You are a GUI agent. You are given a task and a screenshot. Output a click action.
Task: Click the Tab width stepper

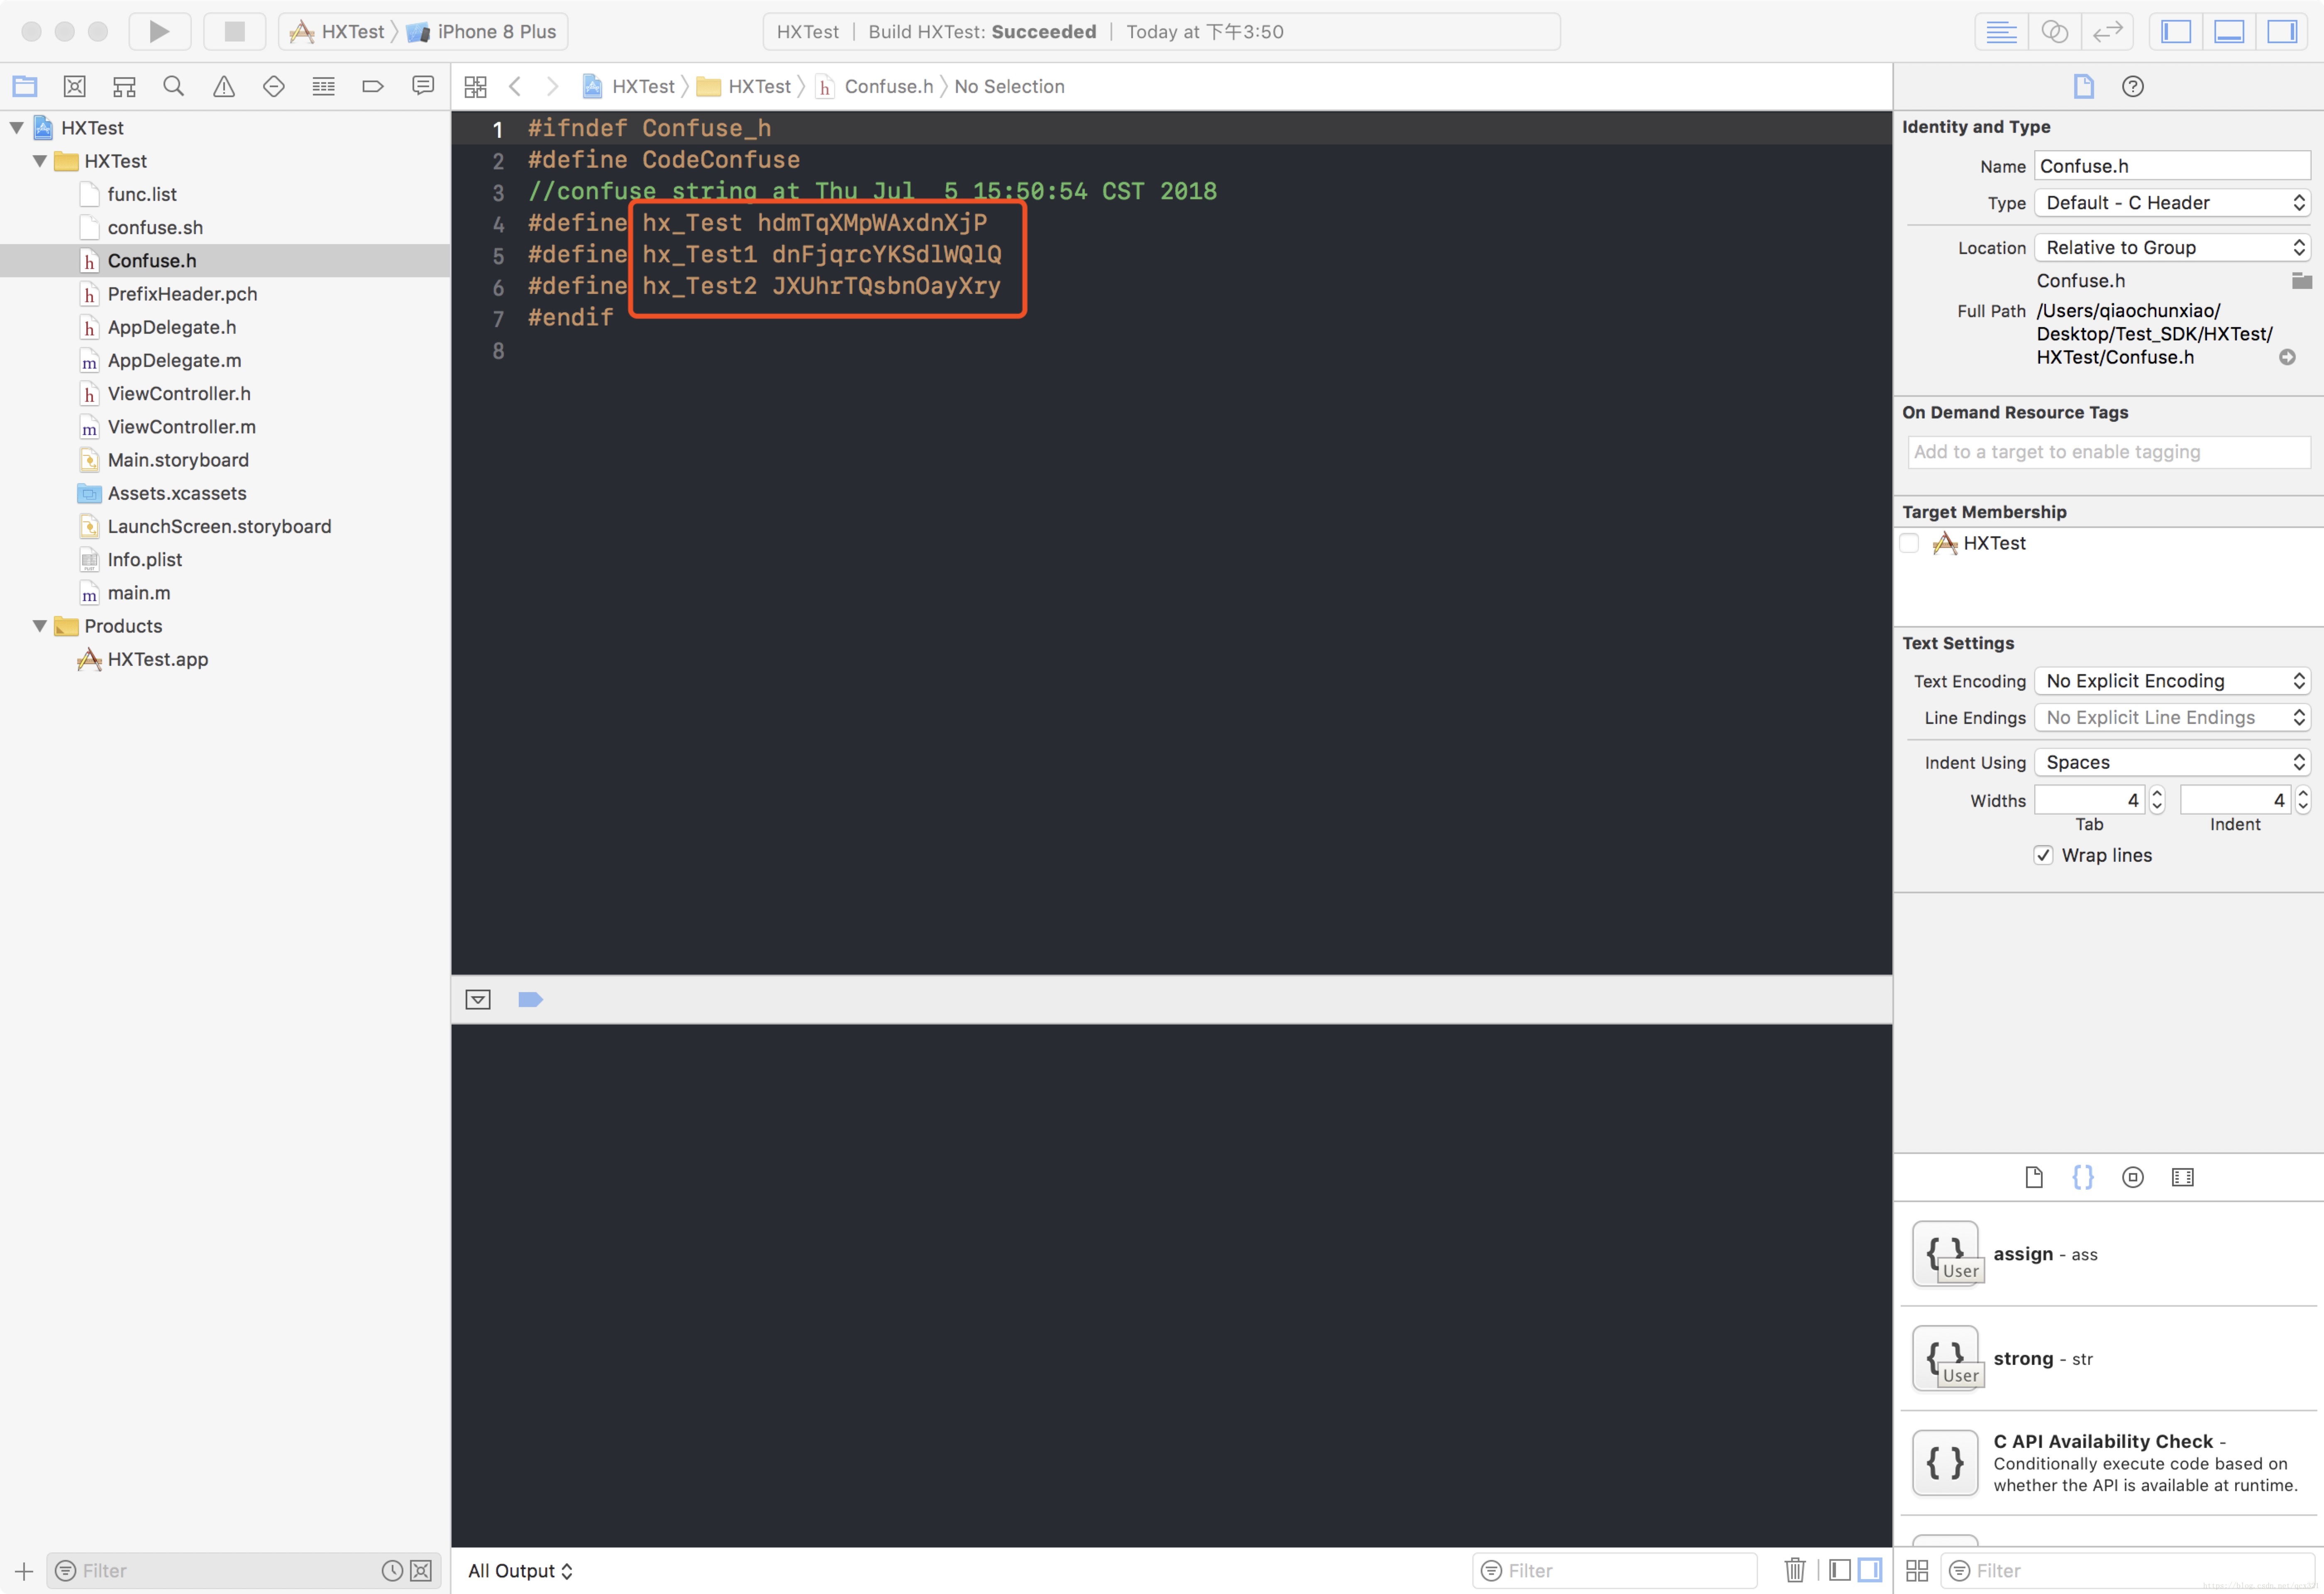coord(2157,800)
